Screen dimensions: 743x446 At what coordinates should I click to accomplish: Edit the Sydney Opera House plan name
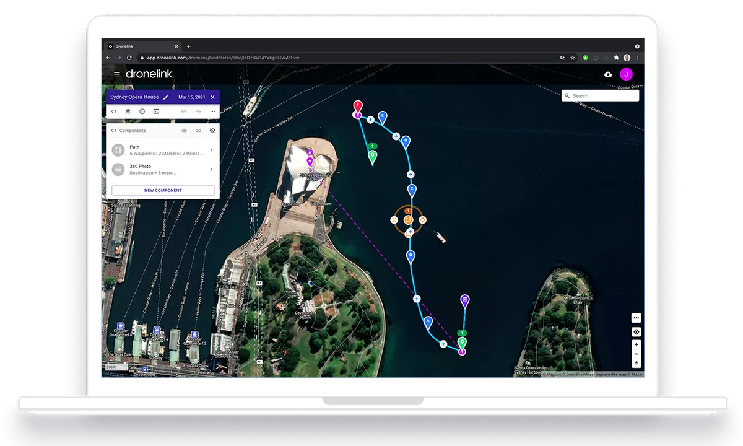tap(166, 97)
